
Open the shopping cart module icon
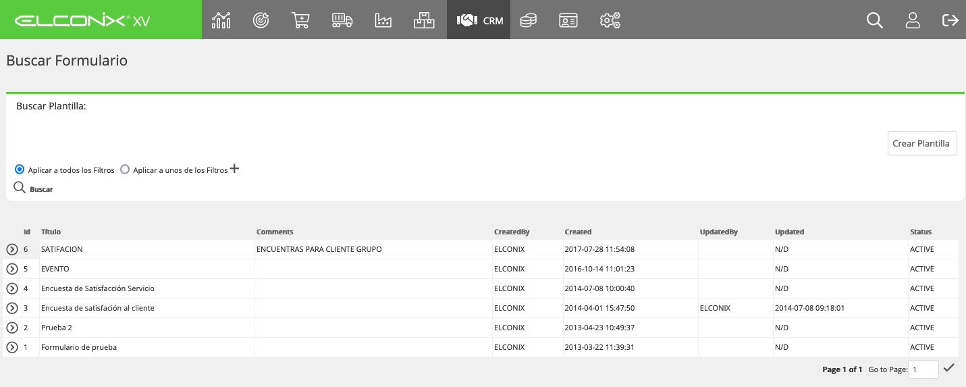click(300, 20)
